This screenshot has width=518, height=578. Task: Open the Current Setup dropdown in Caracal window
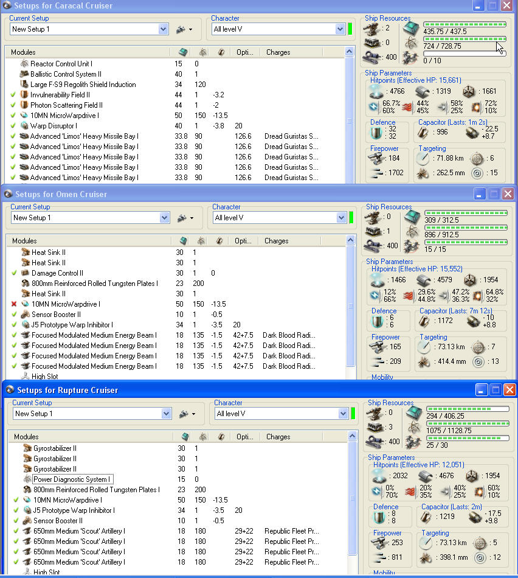(163, 29)
